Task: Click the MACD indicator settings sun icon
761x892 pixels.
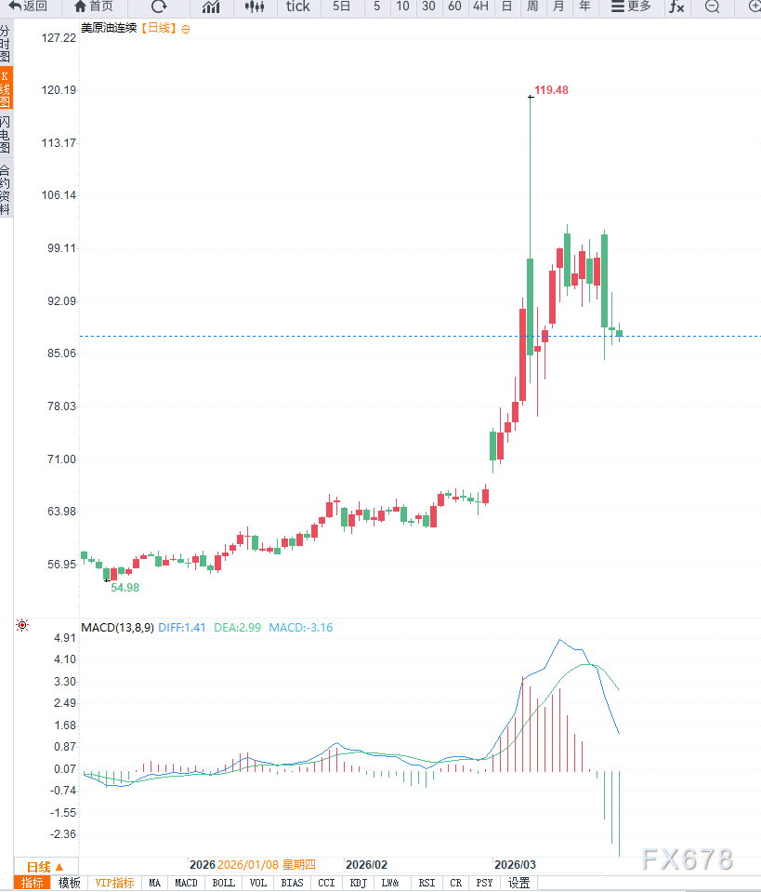Action: click(22, 626)
